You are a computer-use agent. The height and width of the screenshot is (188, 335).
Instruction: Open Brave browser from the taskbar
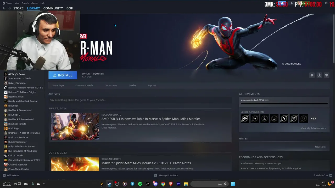click(x=171, y=184)
